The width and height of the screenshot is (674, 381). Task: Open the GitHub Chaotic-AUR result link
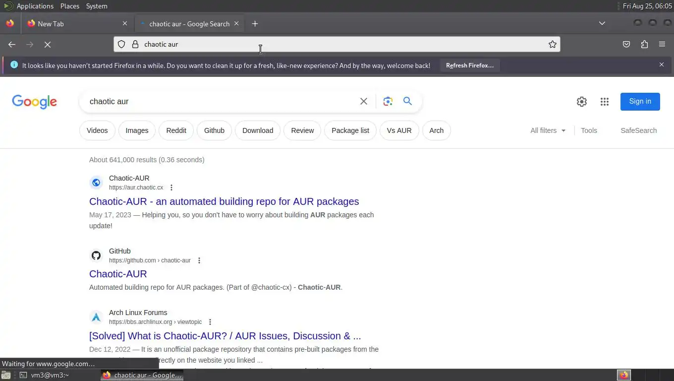click(x=118, y=274)
